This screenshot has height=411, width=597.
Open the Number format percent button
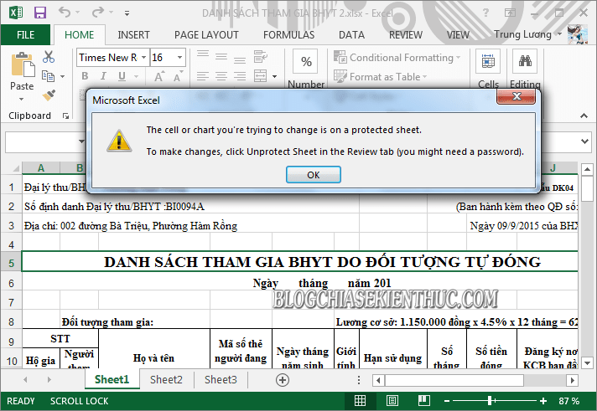[306, 62]
